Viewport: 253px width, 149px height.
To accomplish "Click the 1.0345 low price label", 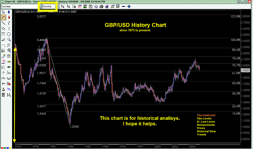I will [74, 127].
